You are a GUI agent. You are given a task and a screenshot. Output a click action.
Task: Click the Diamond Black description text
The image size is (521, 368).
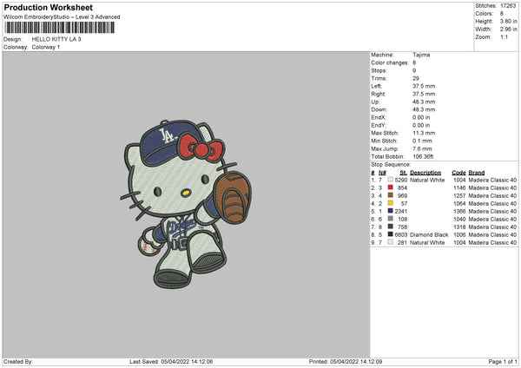tap(429, 235)
